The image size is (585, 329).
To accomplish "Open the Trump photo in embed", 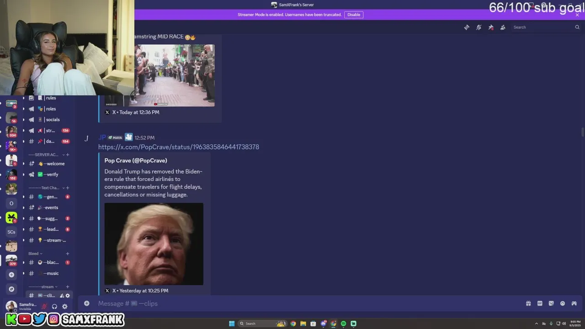I will point(154,244).
